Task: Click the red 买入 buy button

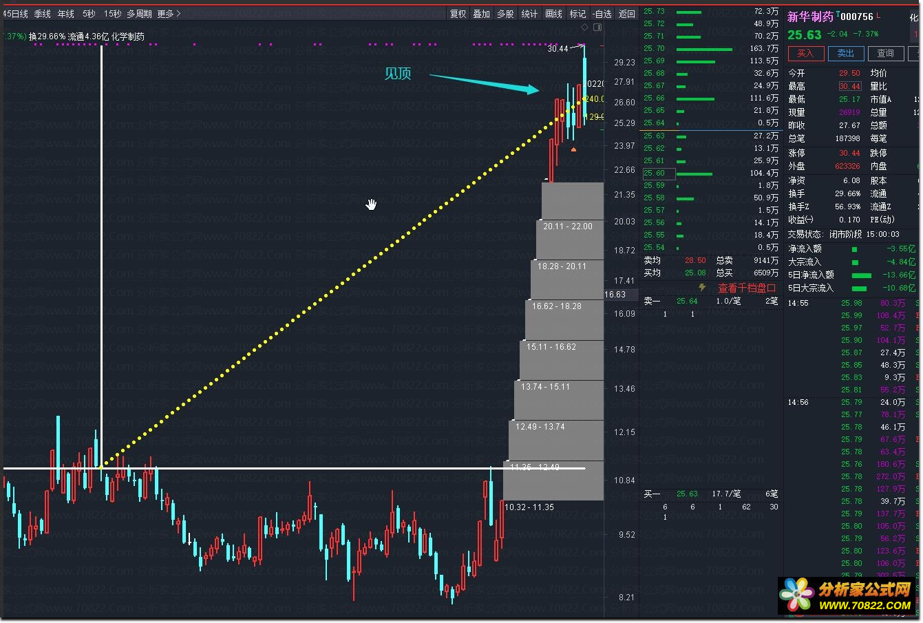Action: (805, 54)
